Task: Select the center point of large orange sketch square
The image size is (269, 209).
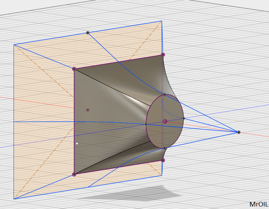Action: tap(88, 110)
